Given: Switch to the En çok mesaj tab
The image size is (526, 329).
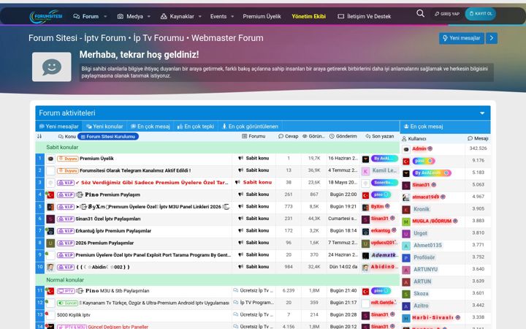Looking at the screenshot, I should [x=150, y=126].
